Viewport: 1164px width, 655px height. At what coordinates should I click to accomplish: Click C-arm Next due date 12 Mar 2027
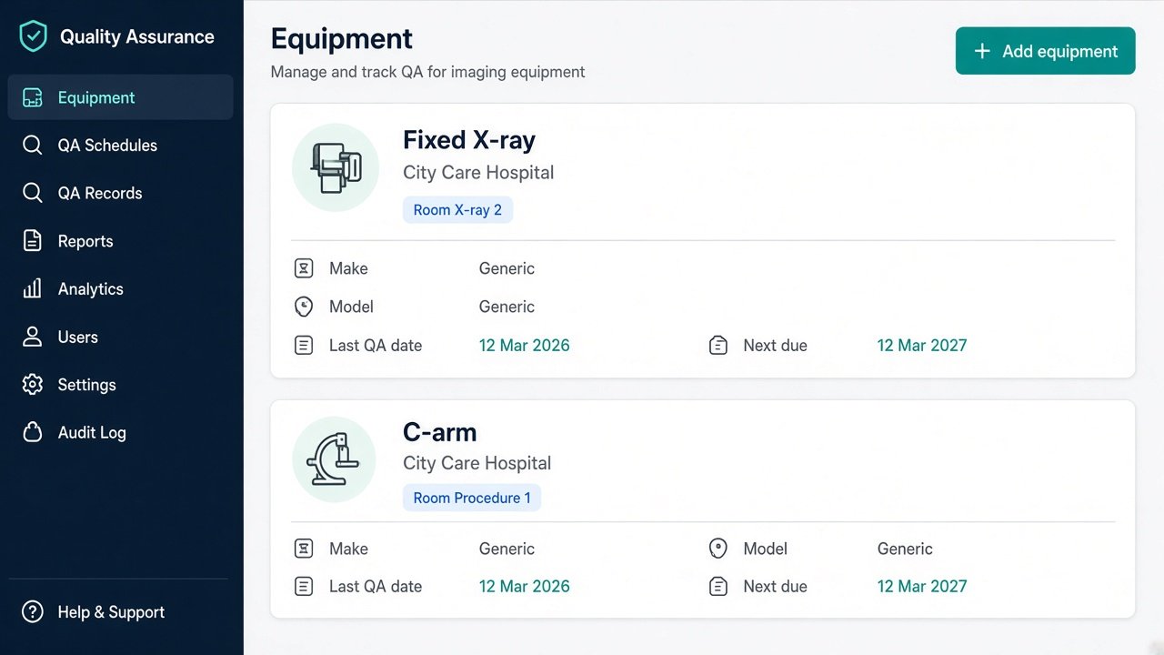point(922,587)
